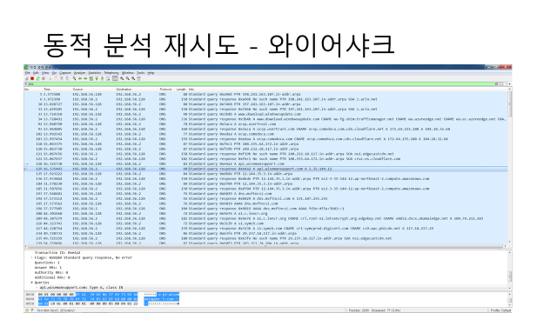Go back with the green left arrow
Screen dimensions: 557x313
pos(80,78)
